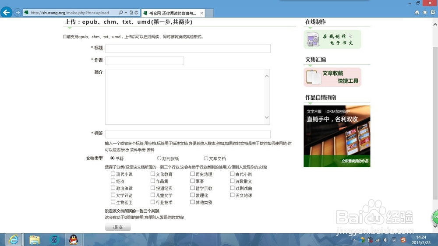Click the 作者 author input field
Image resolution: width=438 pixels, height=246 pixels.
[145, 60]
